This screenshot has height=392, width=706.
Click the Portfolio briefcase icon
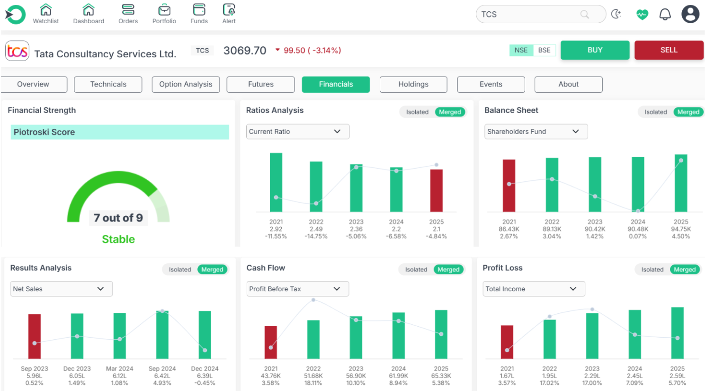click(164, 10)
